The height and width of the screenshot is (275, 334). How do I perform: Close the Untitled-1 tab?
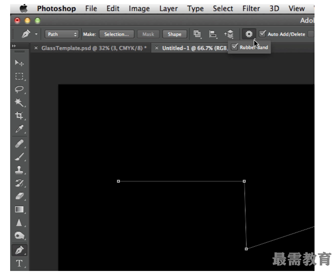[x=157, y=48]
